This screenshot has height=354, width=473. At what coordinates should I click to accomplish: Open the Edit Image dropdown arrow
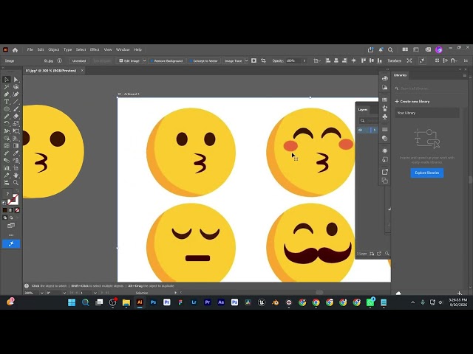click(x=145, y=60)
